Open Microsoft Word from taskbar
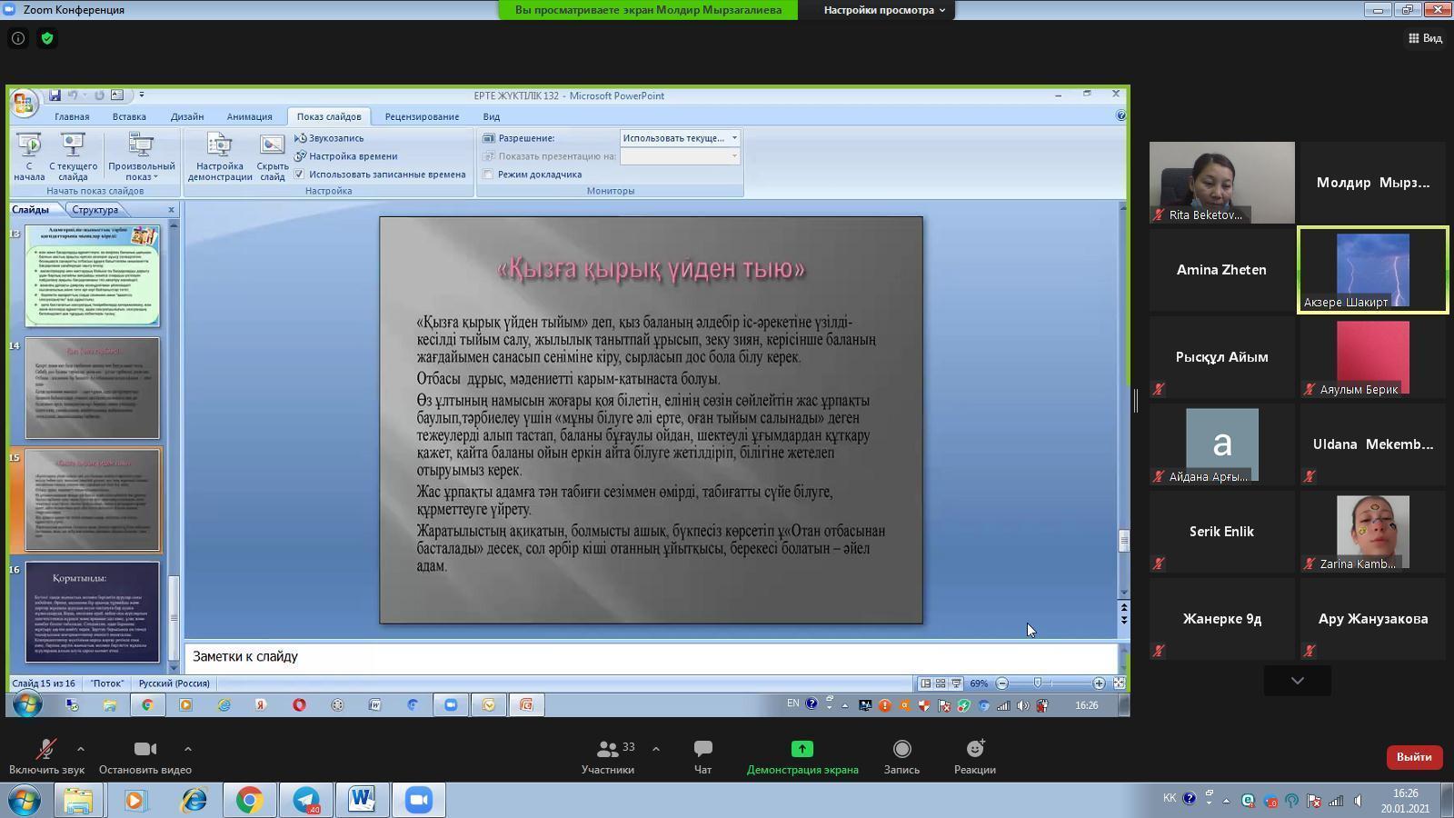Screen dimensions: 1454x818 click(362, 800)
